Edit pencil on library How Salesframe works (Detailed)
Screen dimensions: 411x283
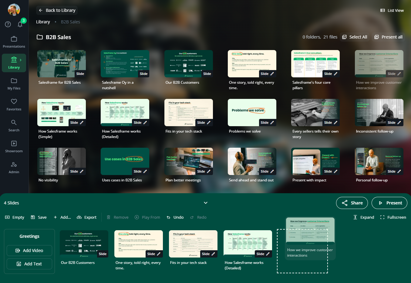tap(145, 123)
